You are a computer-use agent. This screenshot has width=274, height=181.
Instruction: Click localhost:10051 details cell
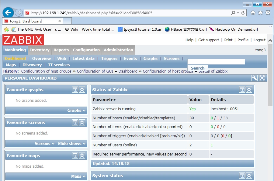tap(231, 109)
